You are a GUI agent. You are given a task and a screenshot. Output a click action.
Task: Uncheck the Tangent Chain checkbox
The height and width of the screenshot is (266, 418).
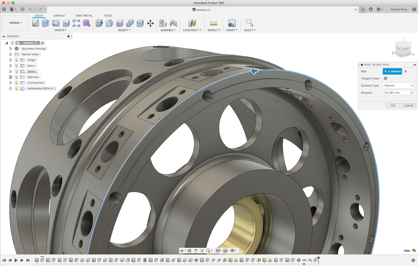coord(386,78)
